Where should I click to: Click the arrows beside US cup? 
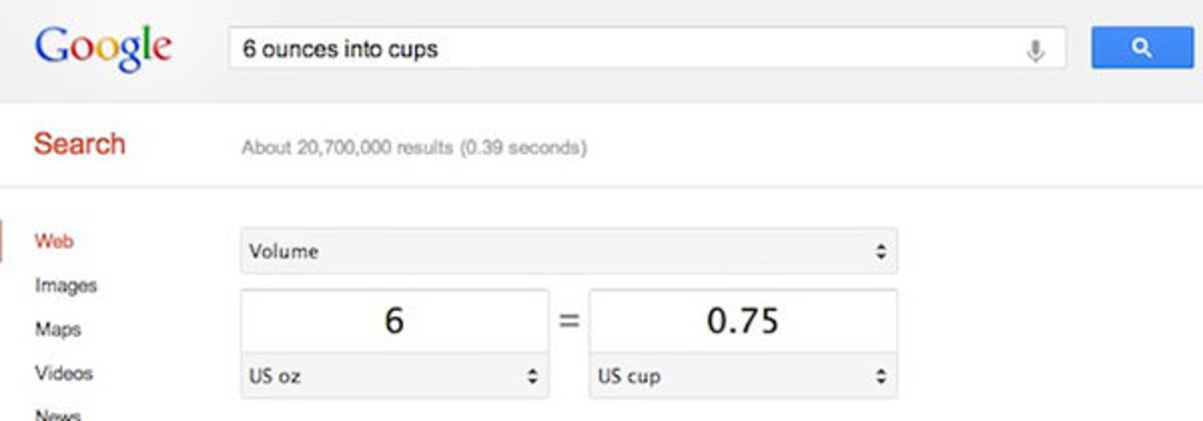click(881, 377)
